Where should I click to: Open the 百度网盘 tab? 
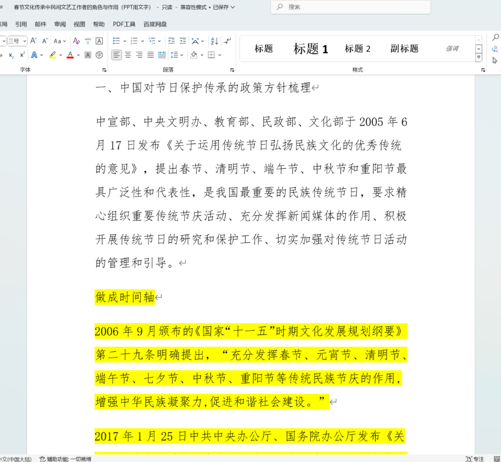point(155,24)
